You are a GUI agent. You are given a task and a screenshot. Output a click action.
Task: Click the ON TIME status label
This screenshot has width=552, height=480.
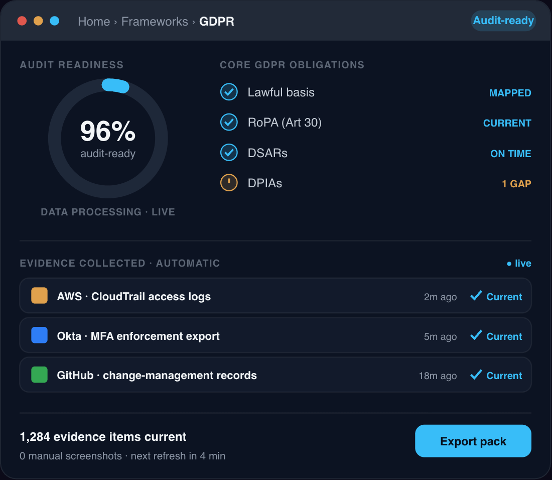[x=510, y=154]
